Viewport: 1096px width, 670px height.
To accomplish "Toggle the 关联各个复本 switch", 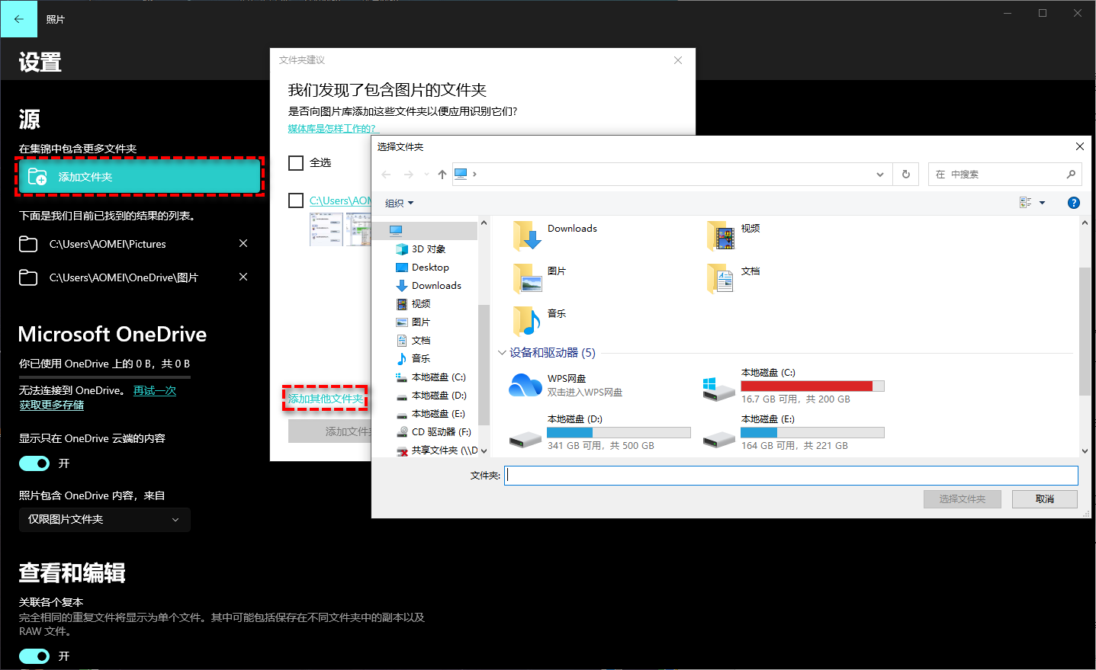I will pos(34,656).
